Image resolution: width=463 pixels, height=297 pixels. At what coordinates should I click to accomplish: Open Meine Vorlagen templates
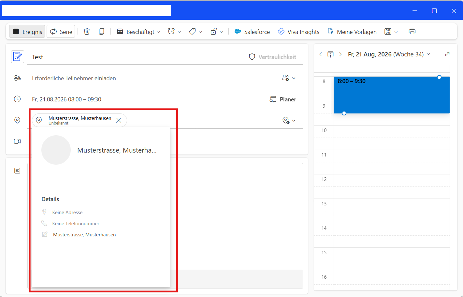tap(352, 32)
